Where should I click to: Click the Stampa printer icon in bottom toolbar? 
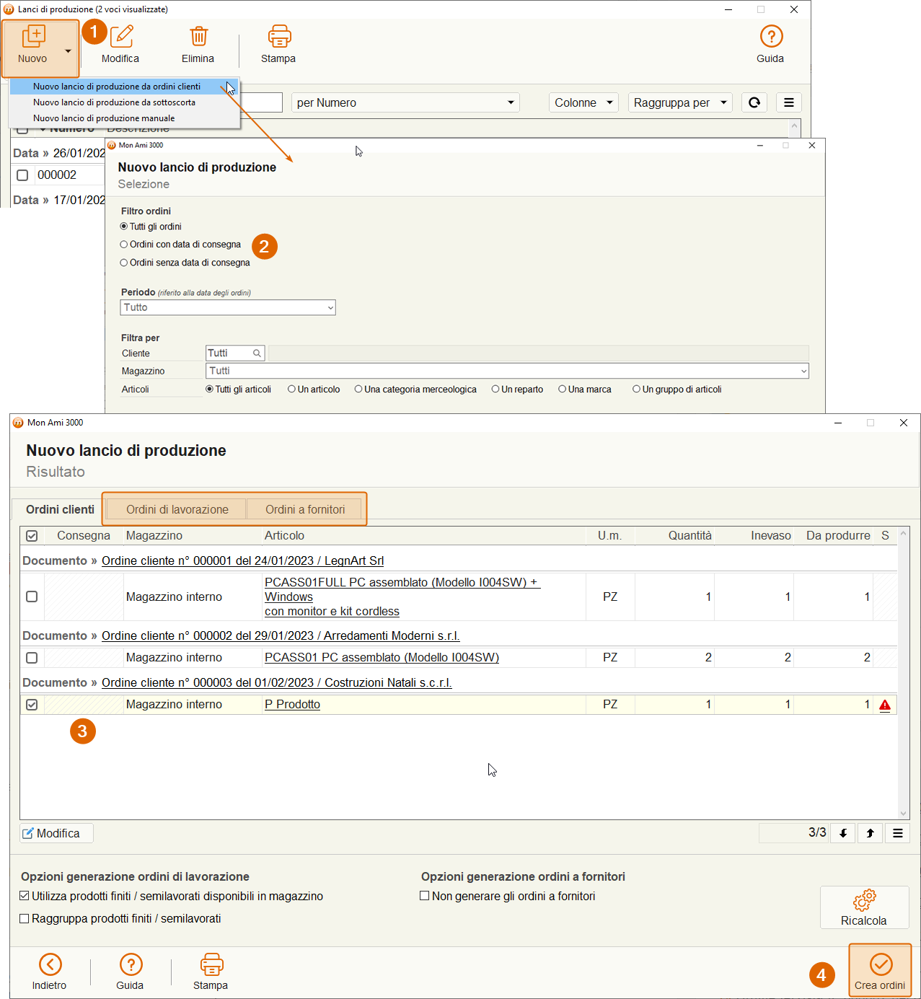[211, 964]
